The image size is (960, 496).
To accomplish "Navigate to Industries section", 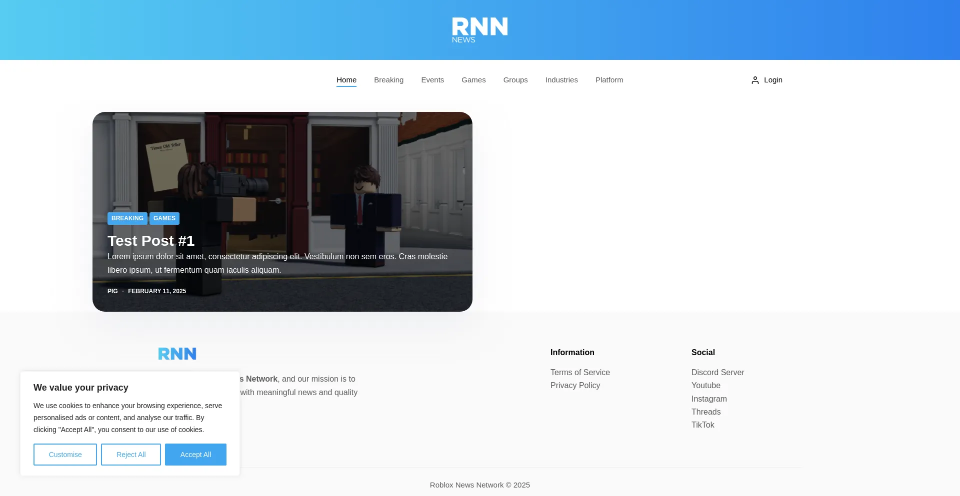I will 561,80.
